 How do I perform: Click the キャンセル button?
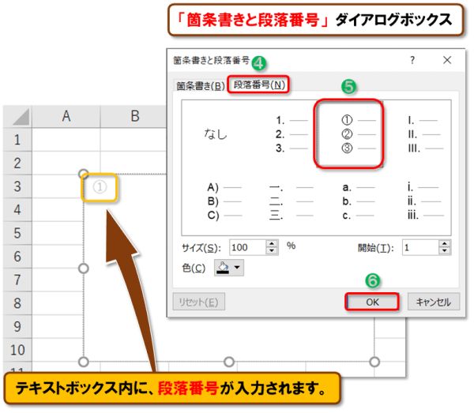point(434,302)
